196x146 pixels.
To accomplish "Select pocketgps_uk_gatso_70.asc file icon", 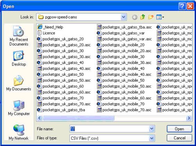I will [40, 104].
